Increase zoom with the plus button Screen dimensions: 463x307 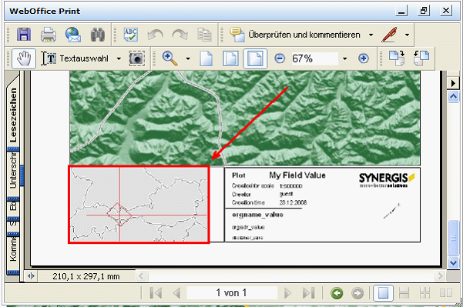[x=364, y=58]
